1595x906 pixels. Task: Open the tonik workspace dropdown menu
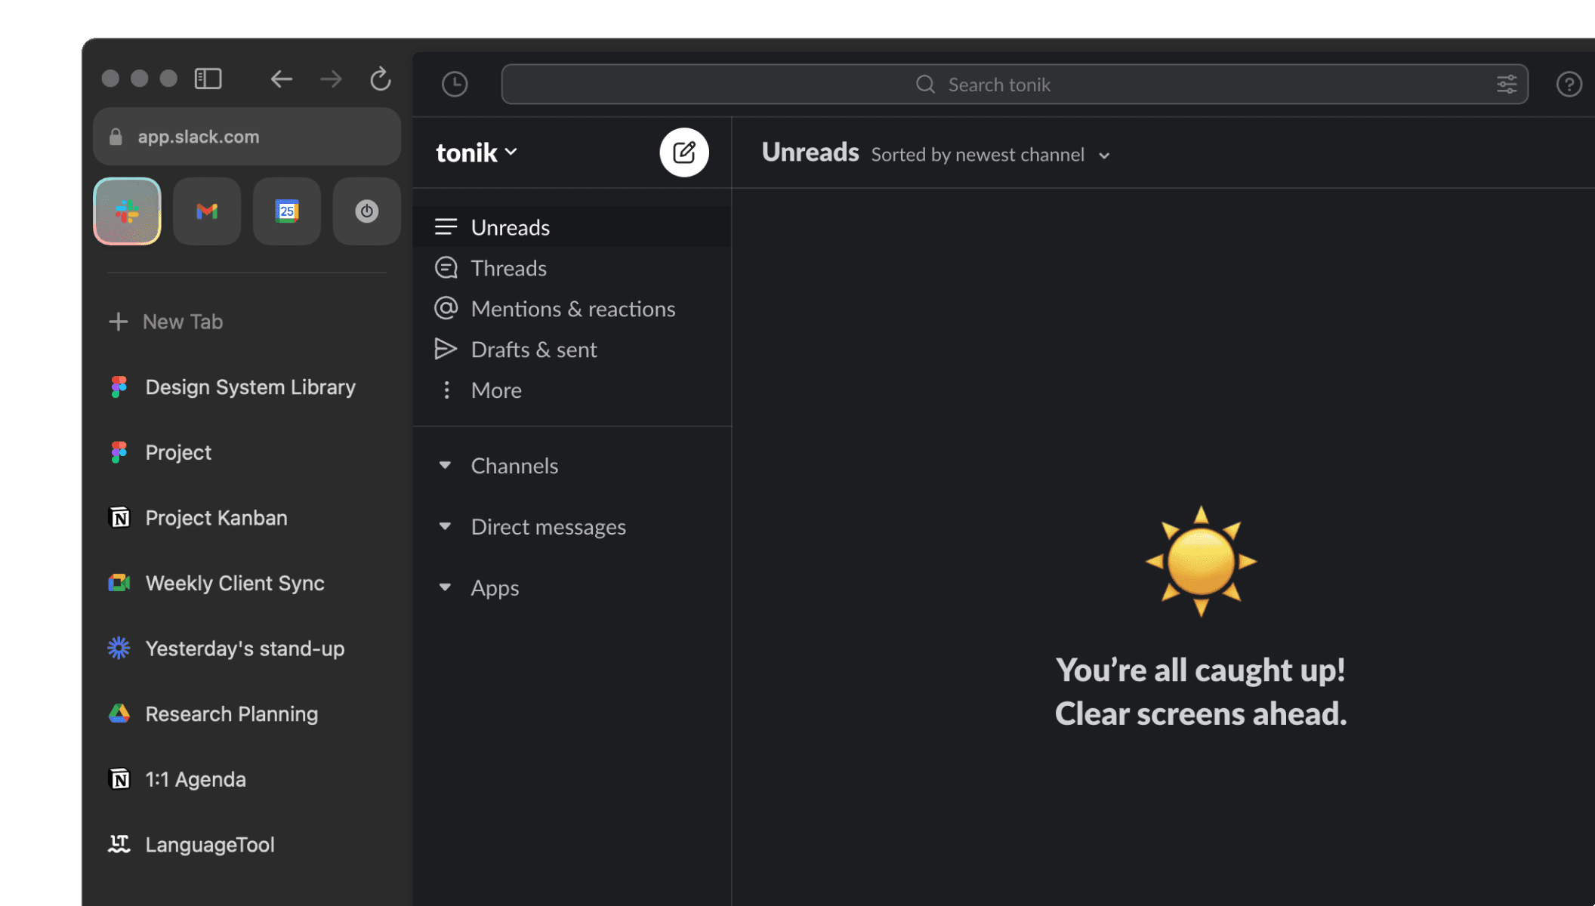coord(477,153)
